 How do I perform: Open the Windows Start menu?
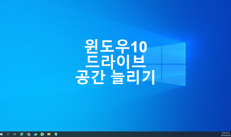click(1, 134)
